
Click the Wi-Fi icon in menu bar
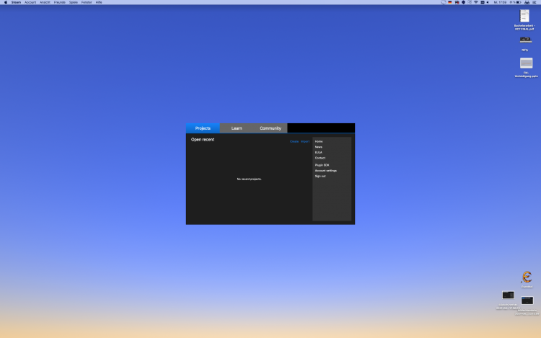pos(475,2)
